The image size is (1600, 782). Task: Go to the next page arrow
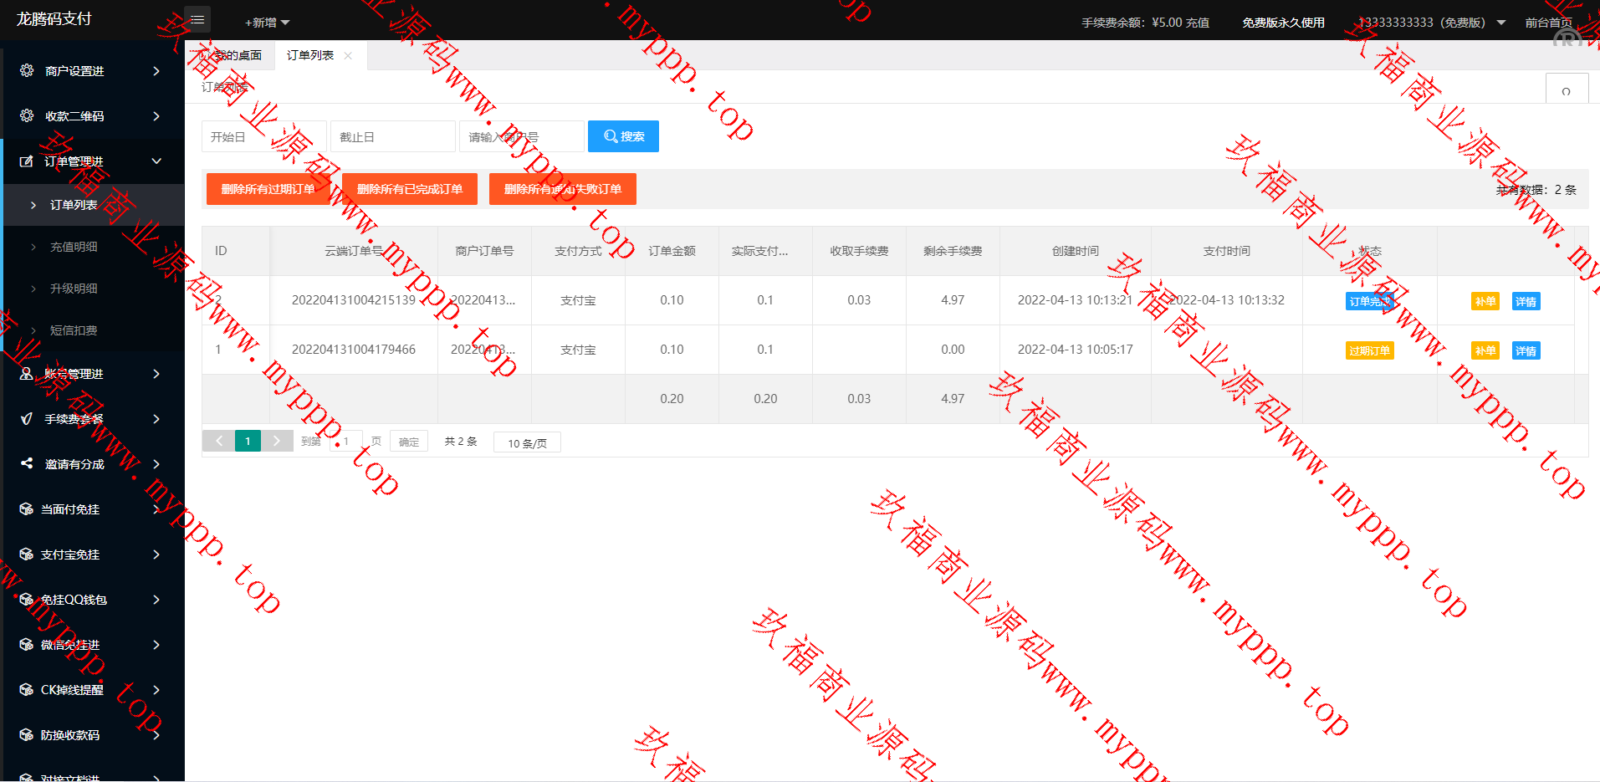click(x=277, y=441)
